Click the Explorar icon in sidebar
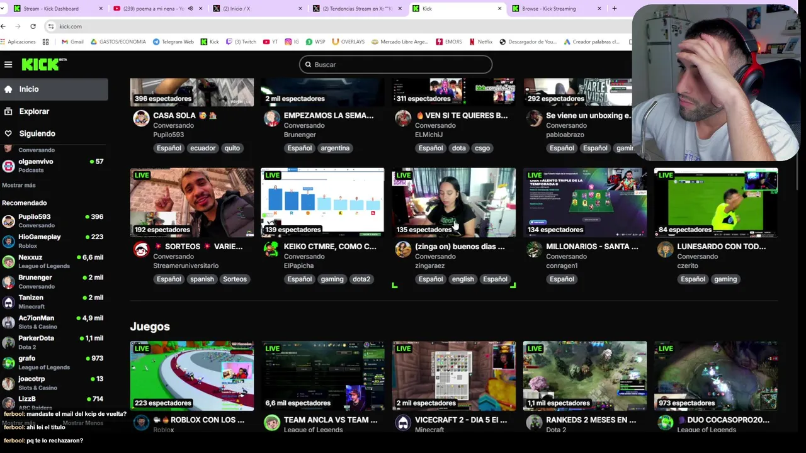Image resolution: width=806 pixels, height=453 pixels. tap(8, 111)
